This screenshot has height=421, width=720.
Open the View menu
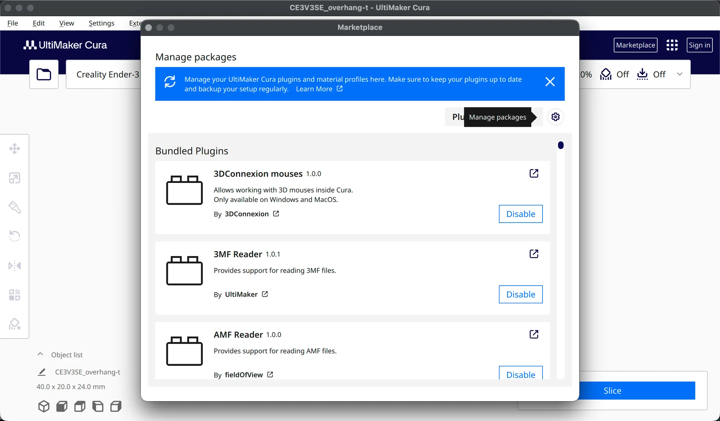point(67,23)
